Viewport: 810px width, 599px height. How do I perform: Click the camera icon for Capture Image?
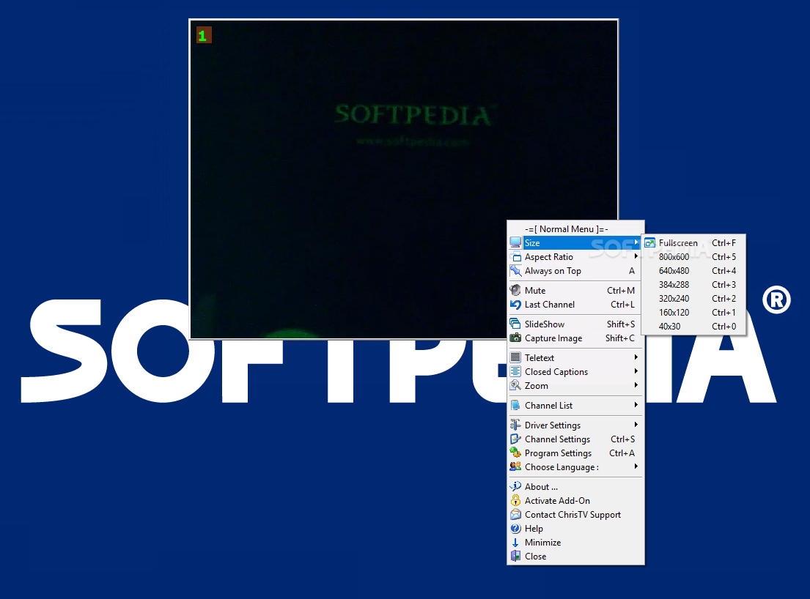(515, 338)
